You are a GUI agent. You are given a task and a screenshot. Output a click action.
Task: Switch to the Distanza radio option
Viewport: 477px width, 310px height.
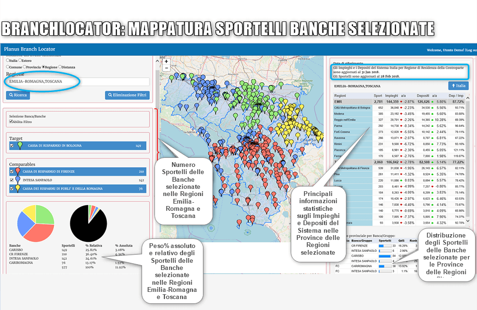(x=60, y=67)
